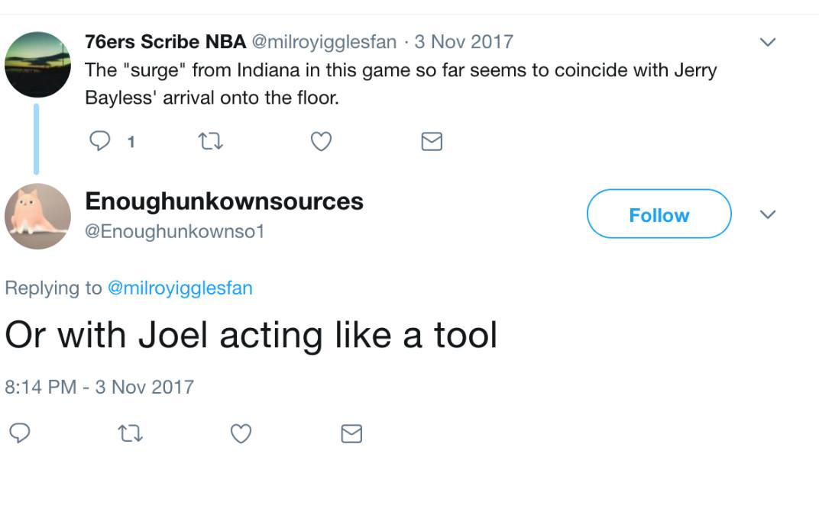Image resolution: width=819 pixels, height=531 pixels.
Task: Open the top tweet's chevron options menu
Action: (x=768, y=42)
